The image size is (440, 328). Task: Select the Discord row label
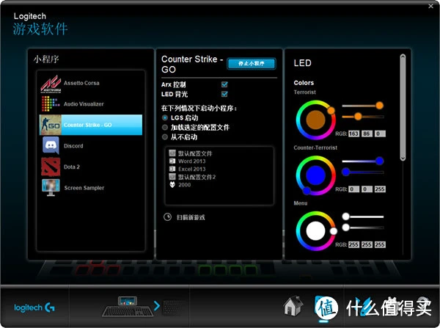73,146
